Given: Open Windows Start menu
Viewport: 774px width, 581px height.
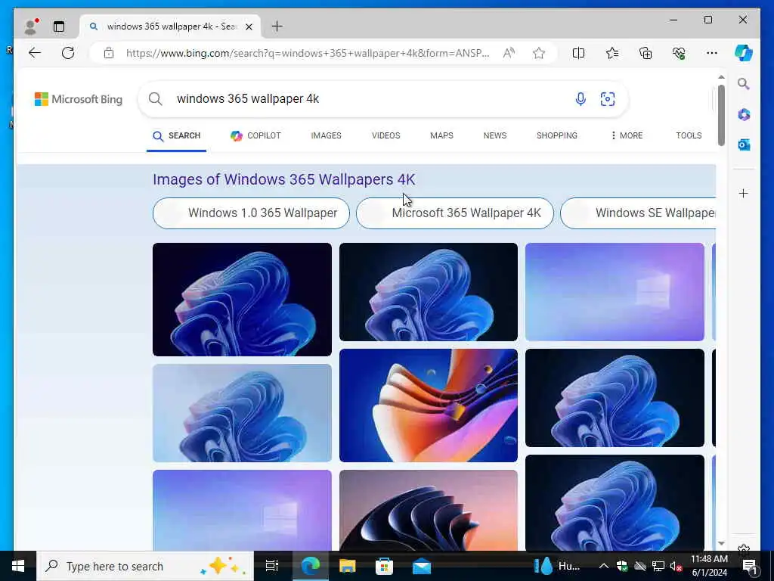Looking at the screenshot, I should point(18,566).
